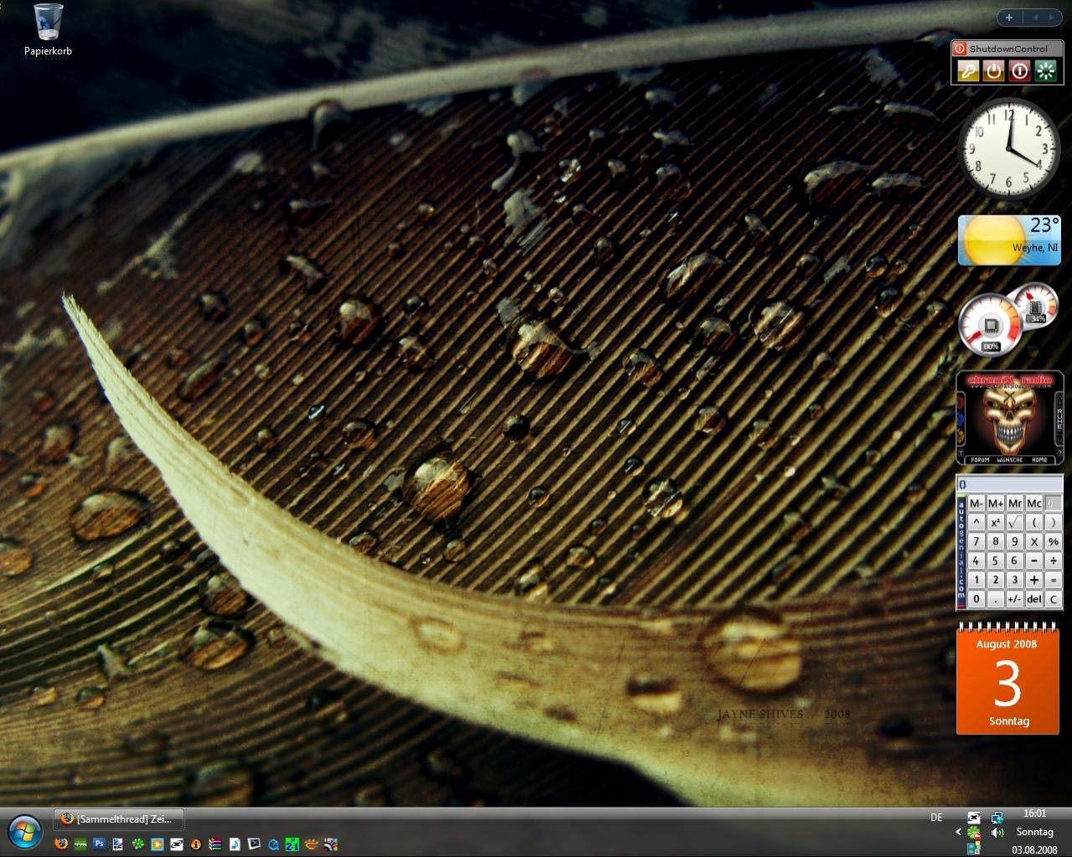Click WUNSCHE link on the radio gadget

coord(1010,460)
